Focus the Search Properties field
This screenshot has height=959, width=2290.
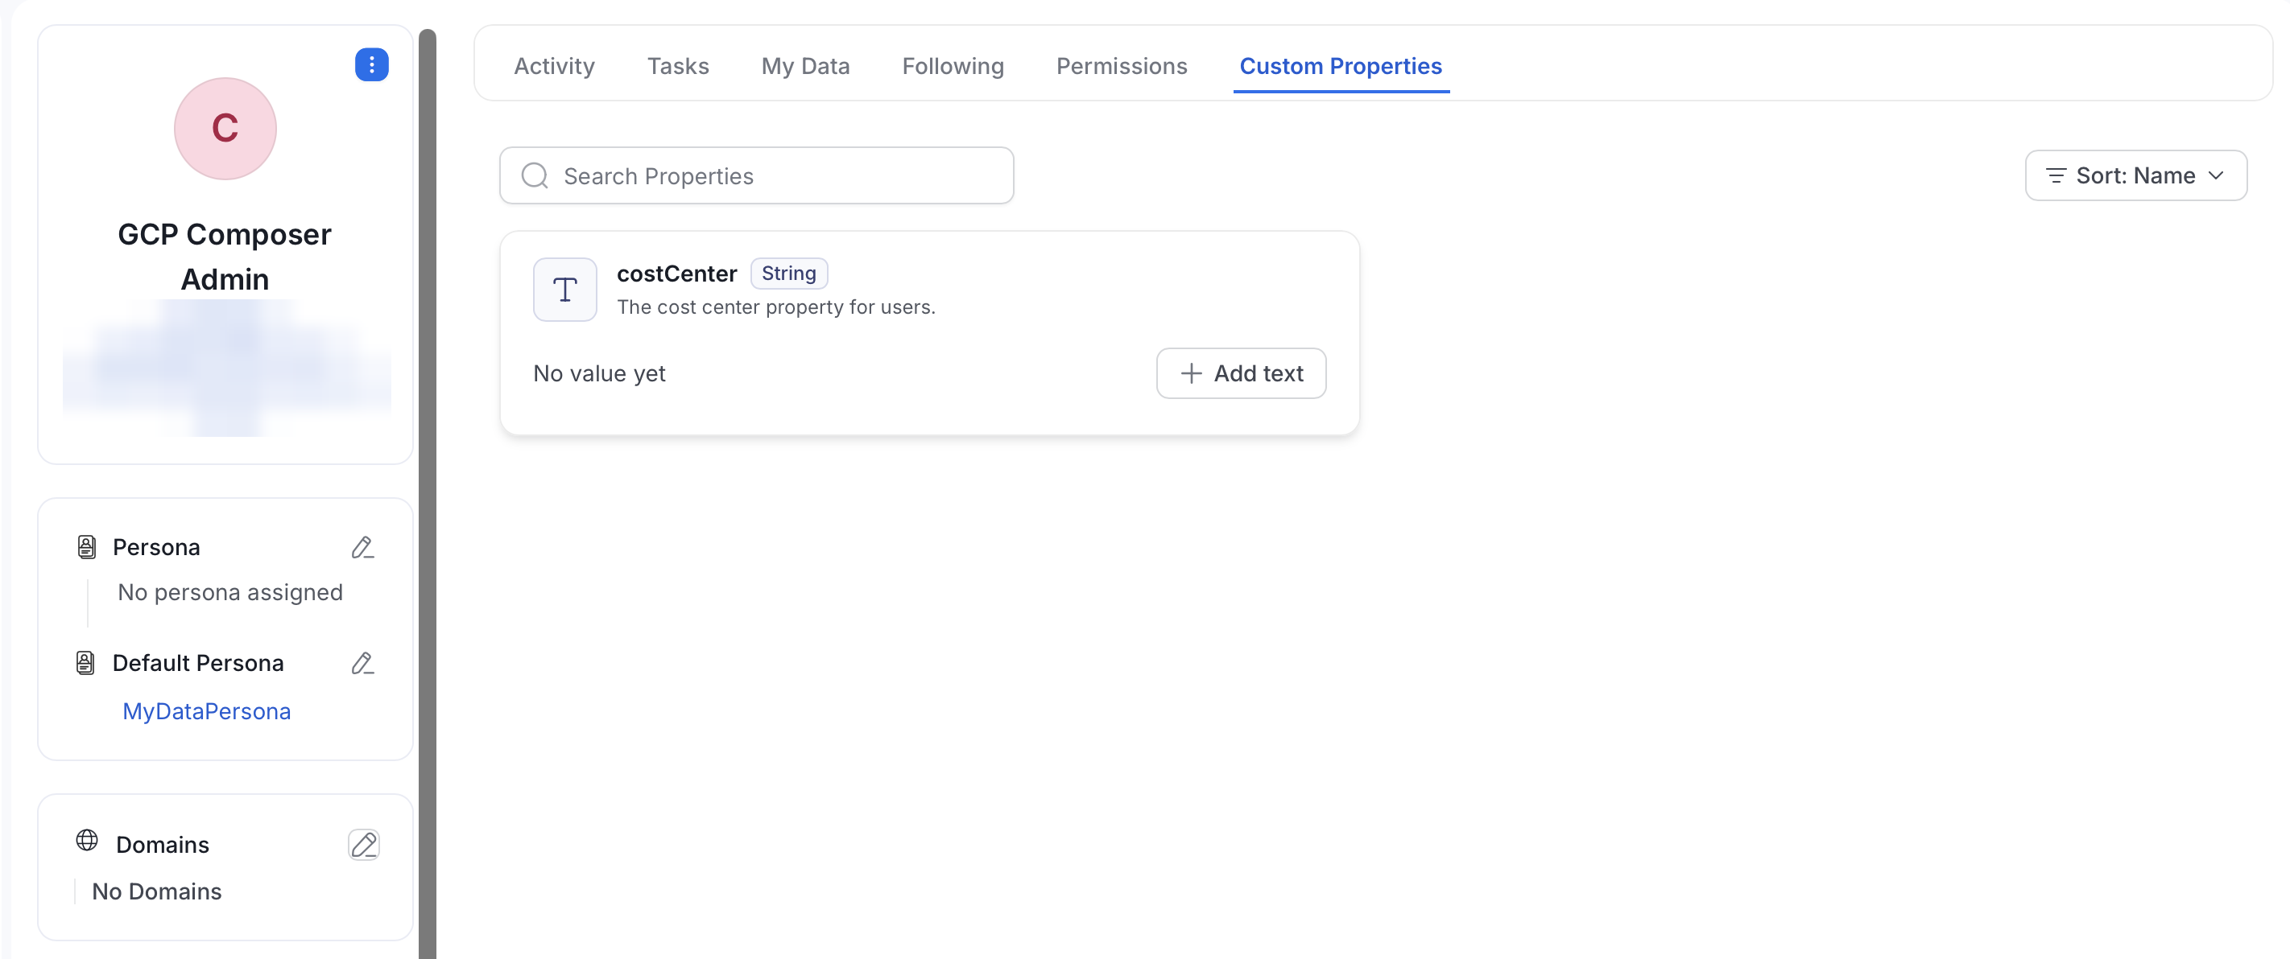(x=757, y=176)
